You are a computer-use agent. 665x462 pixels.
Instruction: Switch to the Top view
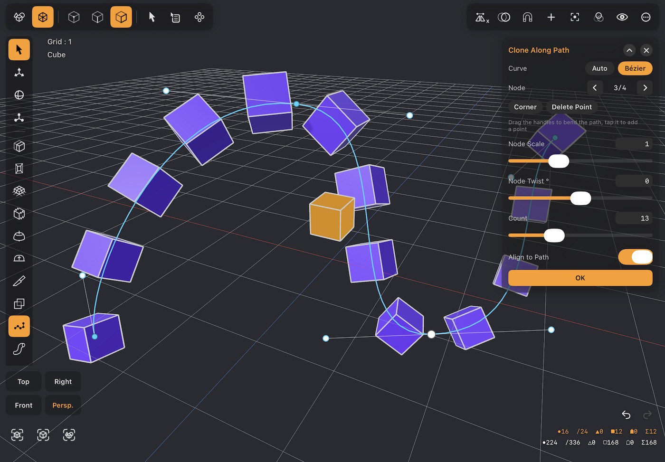click(x=24, y=382)
